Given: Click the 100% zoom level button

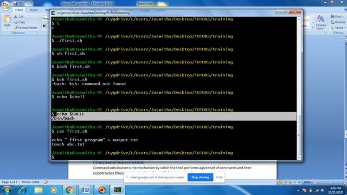Looking at the screenshot, I should click(x=307, y=182).
